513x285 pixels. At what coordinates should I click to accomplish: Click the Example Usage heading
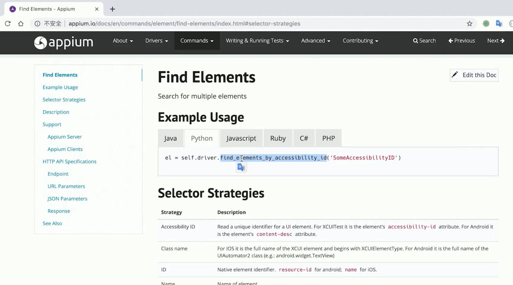pyautogui.click(x=201, y=117)
